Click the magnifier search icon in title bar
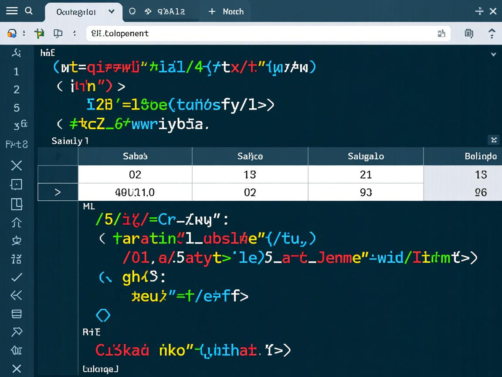The width and height of the screenshot is (502, 377). (29, 11)
